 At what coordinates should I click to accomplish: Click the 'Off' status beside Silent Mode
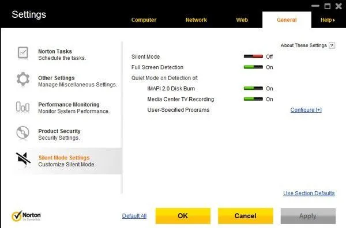point(269,57)
